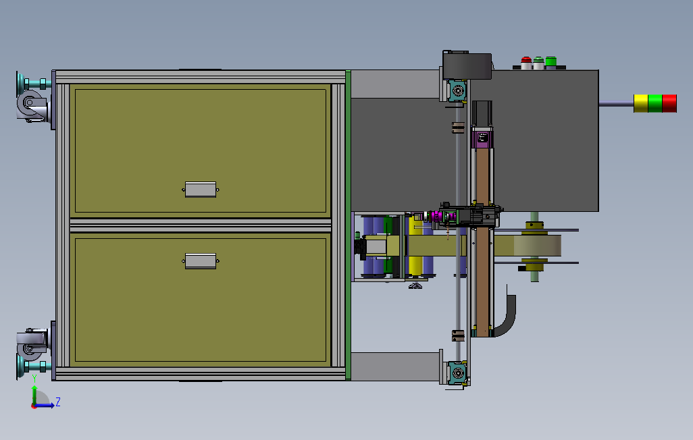Click the Z axis label on triad
The image size is (693, 440).
[x=58, y=402]
